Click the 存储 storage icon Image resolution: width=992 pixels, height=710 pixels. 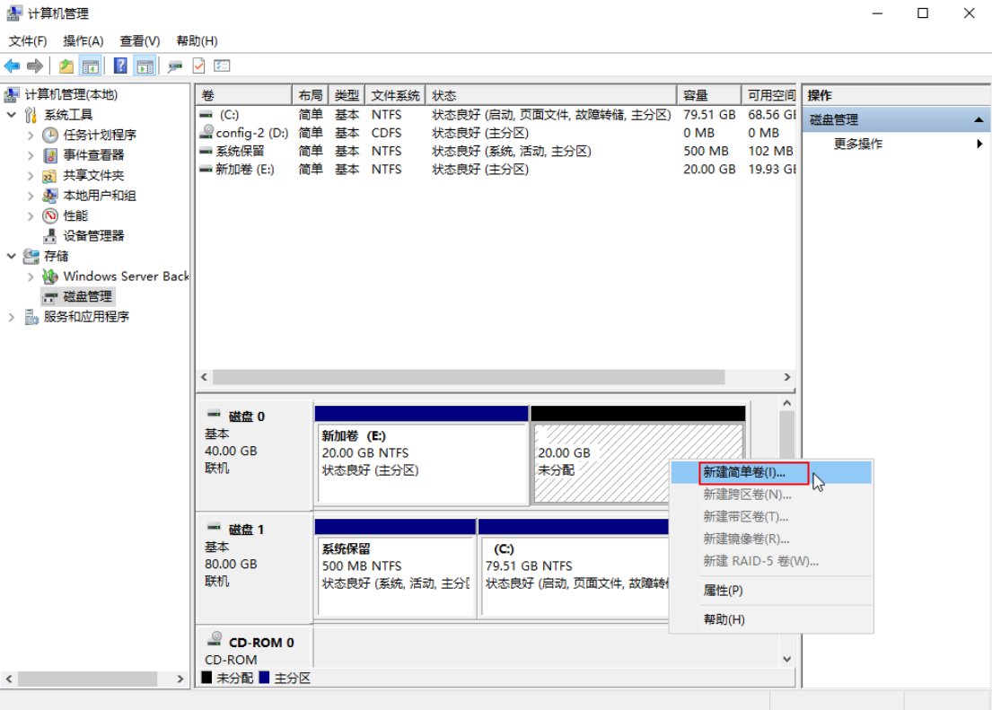click(31, 257)
